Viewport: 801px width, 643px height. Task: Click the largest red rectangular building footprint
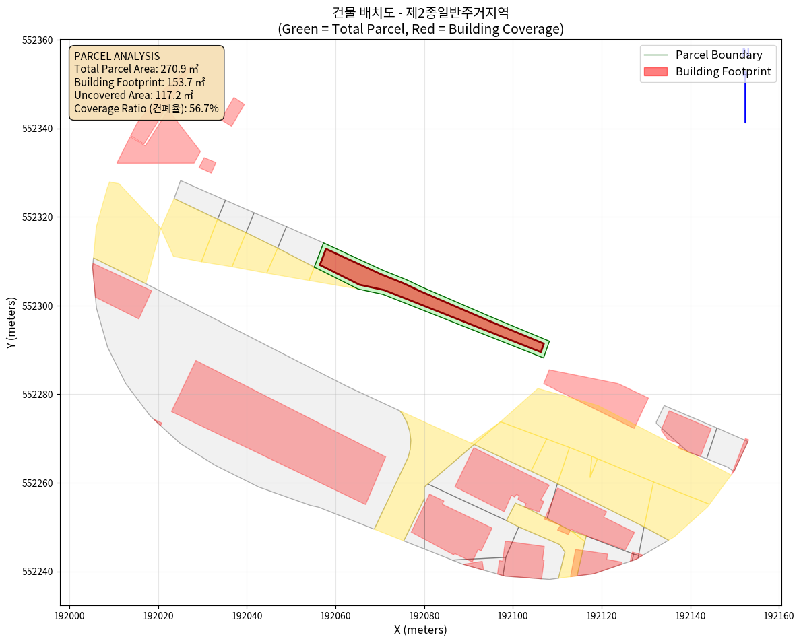(278, 432)
